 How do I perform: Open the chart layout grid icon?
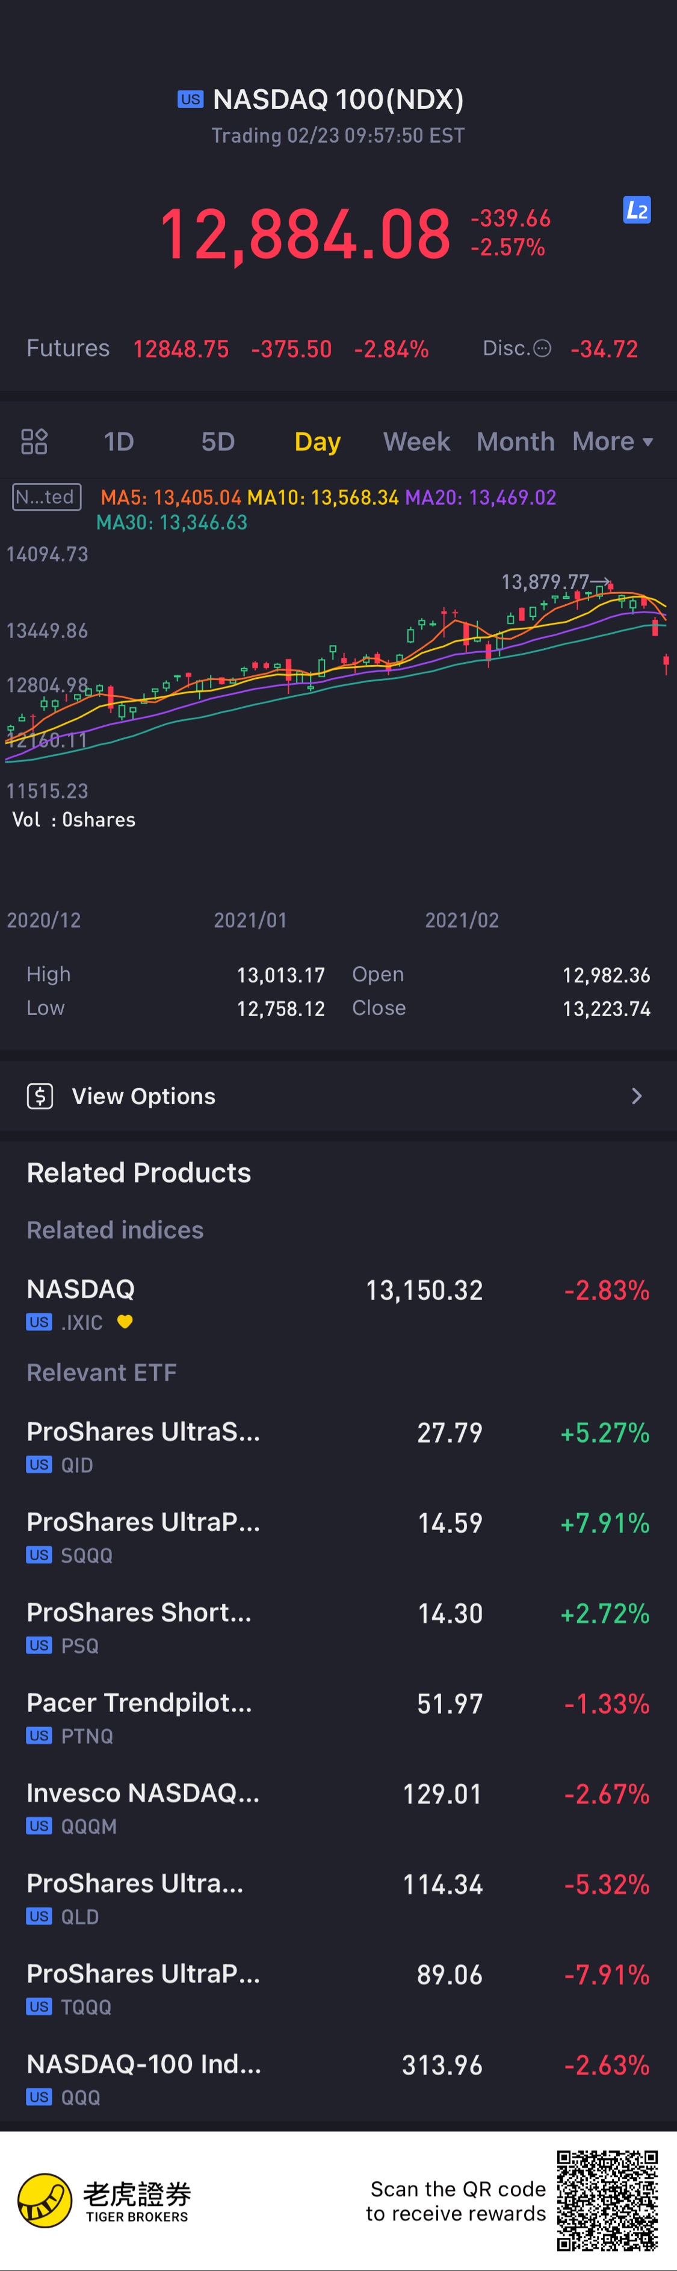[x=34, y=441]
